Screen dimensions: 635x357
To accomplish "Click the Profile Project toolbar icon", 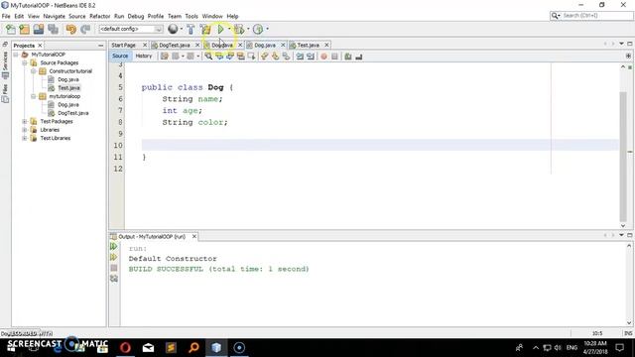I will (258, 29).
